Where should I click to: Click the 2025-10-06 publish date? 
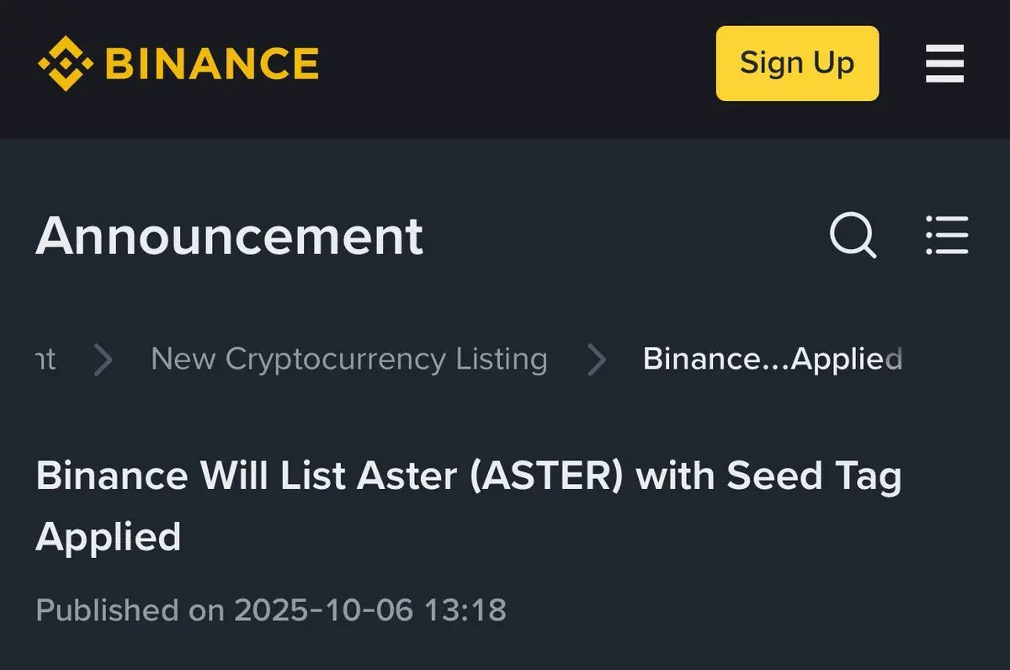tap(324, 610)
